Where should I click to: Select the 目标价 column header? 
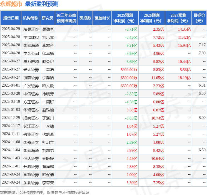click(x=199, y=18)
